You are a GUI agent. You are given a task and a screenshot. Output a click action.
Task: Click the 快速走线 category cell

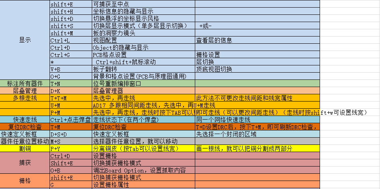click(25, 120)
